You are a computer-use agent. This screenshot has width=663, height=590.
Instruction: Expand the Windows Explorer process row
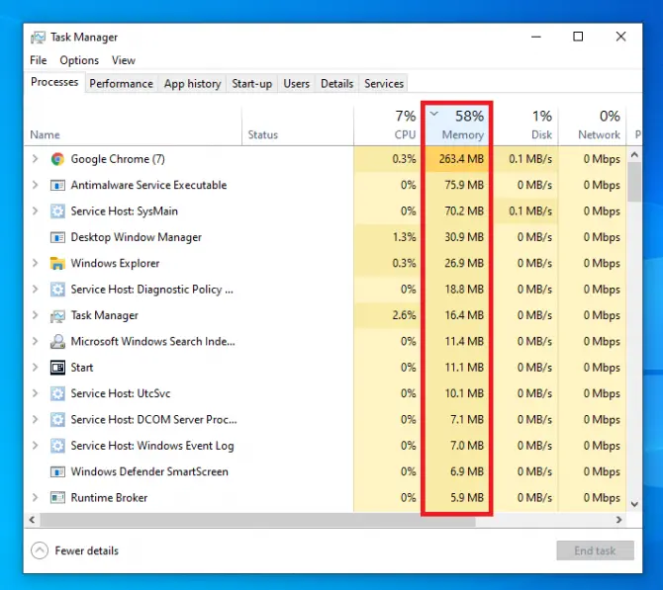pyautogui.click(x=35, y=263)
